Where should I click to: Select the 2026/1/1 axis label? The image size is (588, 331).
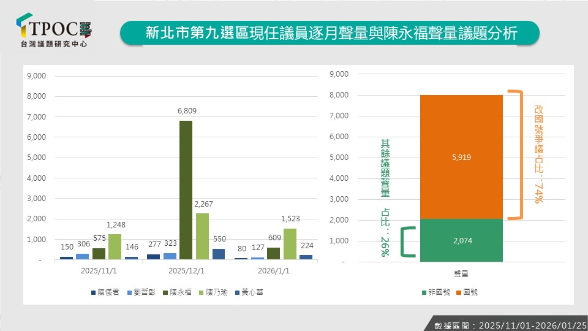tap(273, 270)
